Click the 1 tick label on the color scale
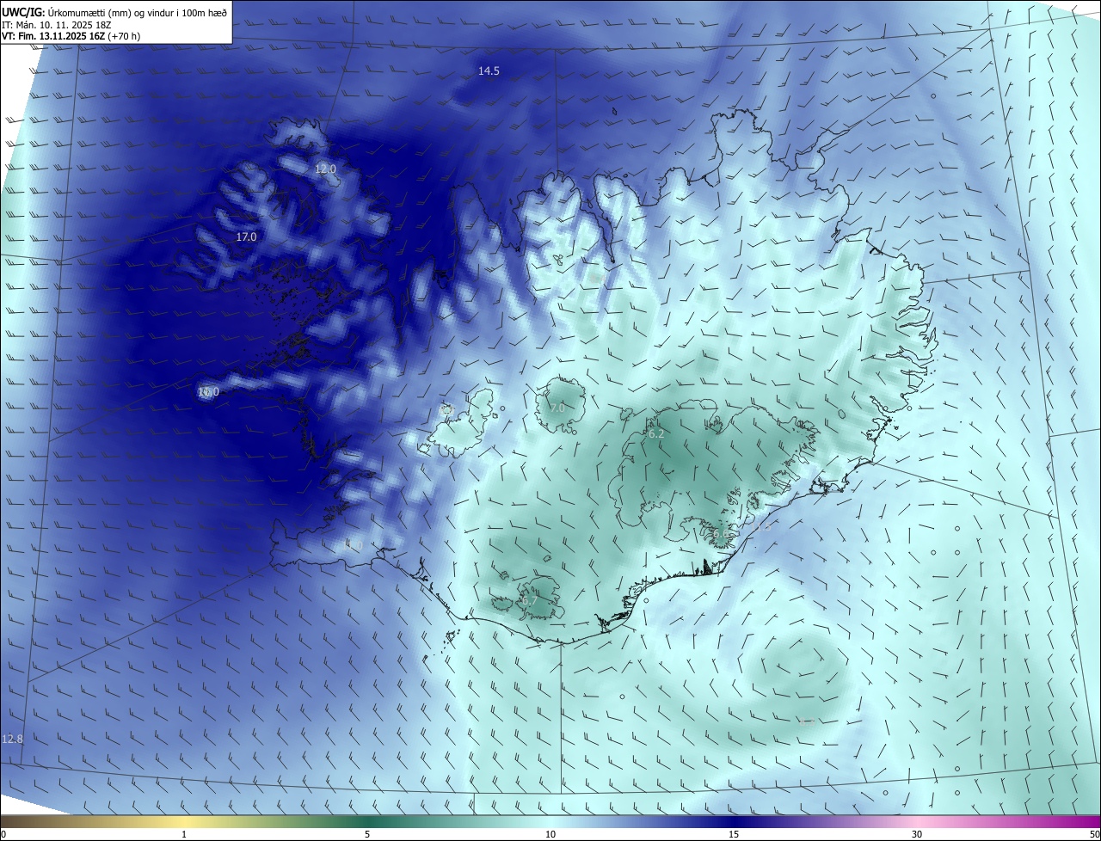Viewport: 1101px width, 841px height. point(184,835)
